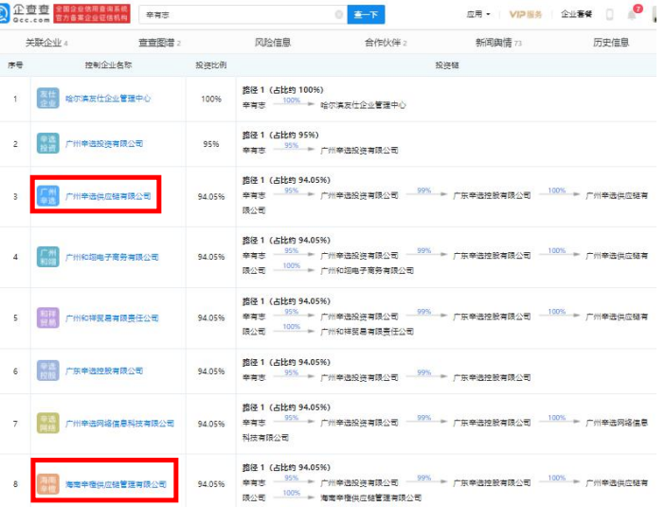The height and width of the screenshot is (507, 665).
Task: Open 广州辛选投资有限公司 company link in row 2
Action: click(x=104, y=143)
